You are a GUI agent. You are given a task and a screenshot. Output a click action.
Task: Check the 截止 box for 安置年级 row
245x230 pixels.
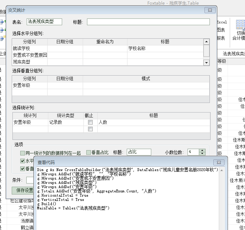pyautogui.click(x=90, y=122)
